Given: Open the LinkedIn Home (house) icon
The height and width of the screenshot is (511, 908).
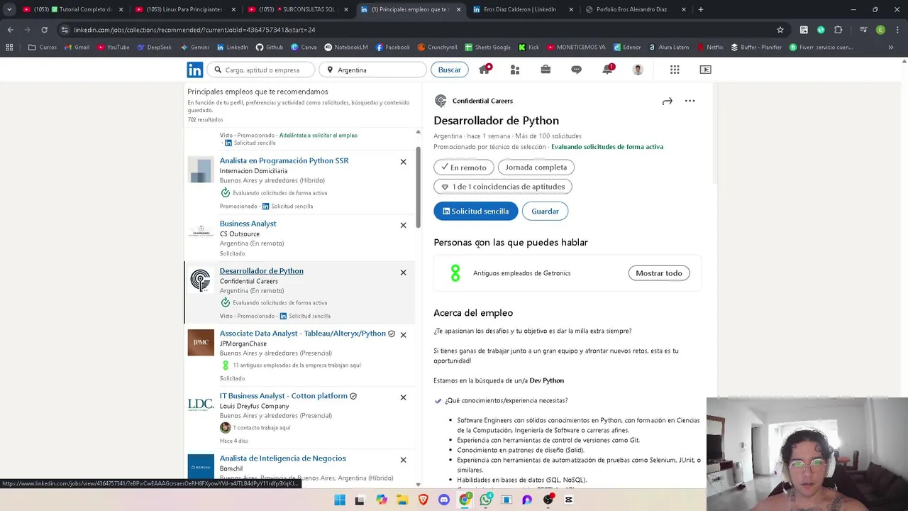Looking at the screenshot, I should [x=485, y=70].
